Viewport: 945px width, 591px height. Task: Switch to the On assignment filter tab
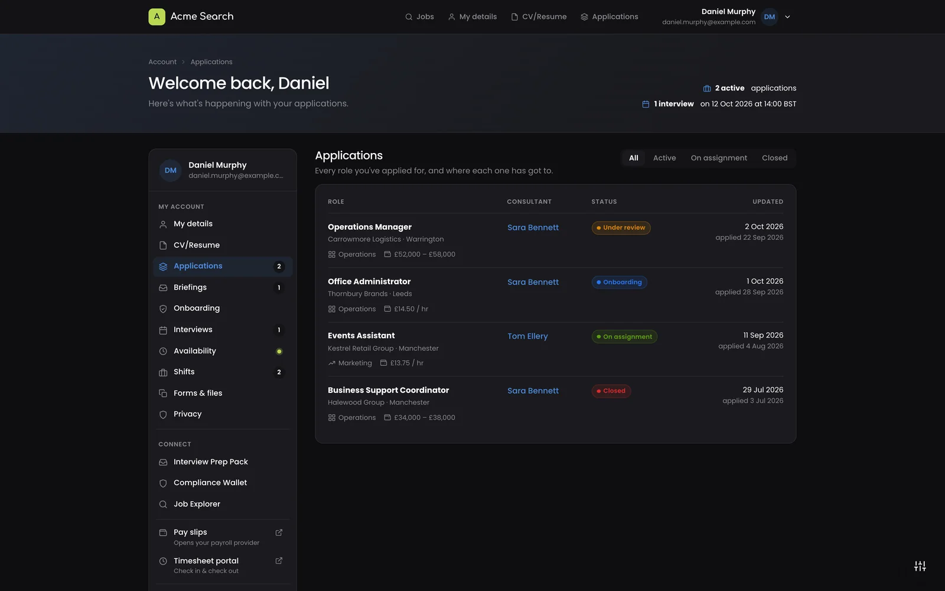[719, 158]
